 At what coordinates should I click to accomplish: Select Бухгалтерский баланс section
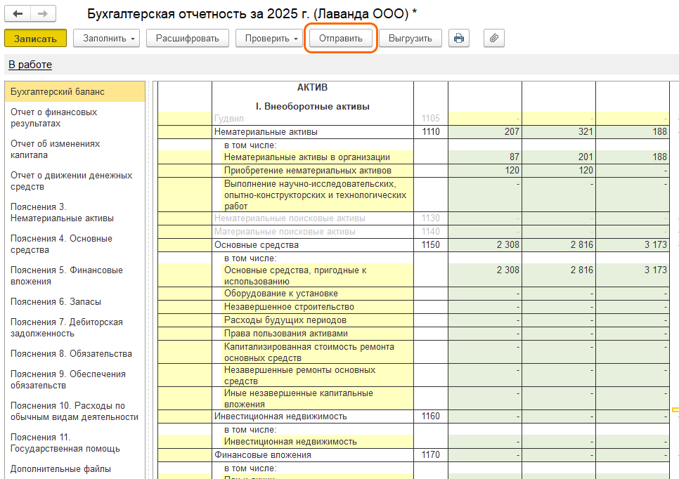(x=58, y=92)
